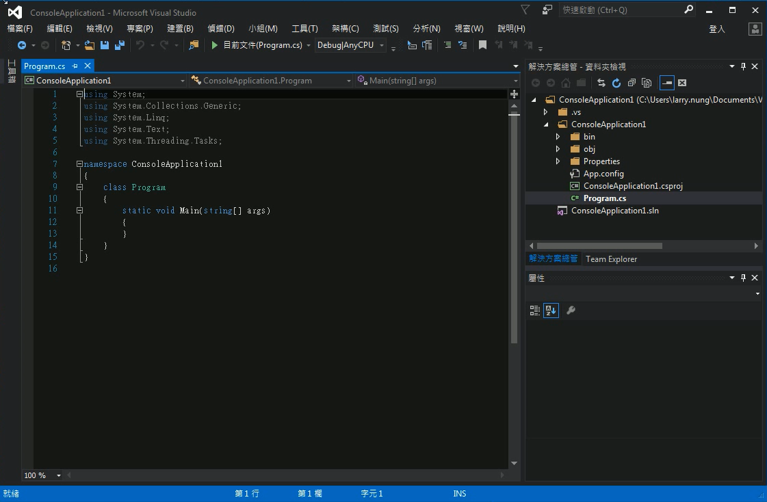Click the editor split-window handle above scrollbar
767x502 pixels.
[x=514, y=94]
